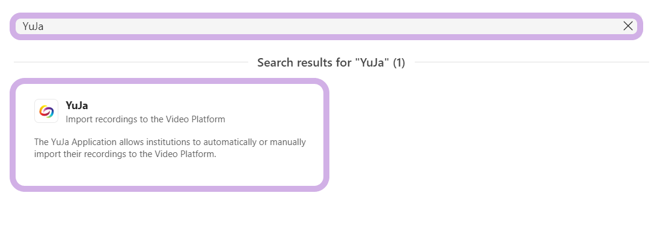This screenshot has height=238, width=657.
Task: Click blank space at bottom of YuJa card
Action: pyautogui.click(x=170, y=174)
